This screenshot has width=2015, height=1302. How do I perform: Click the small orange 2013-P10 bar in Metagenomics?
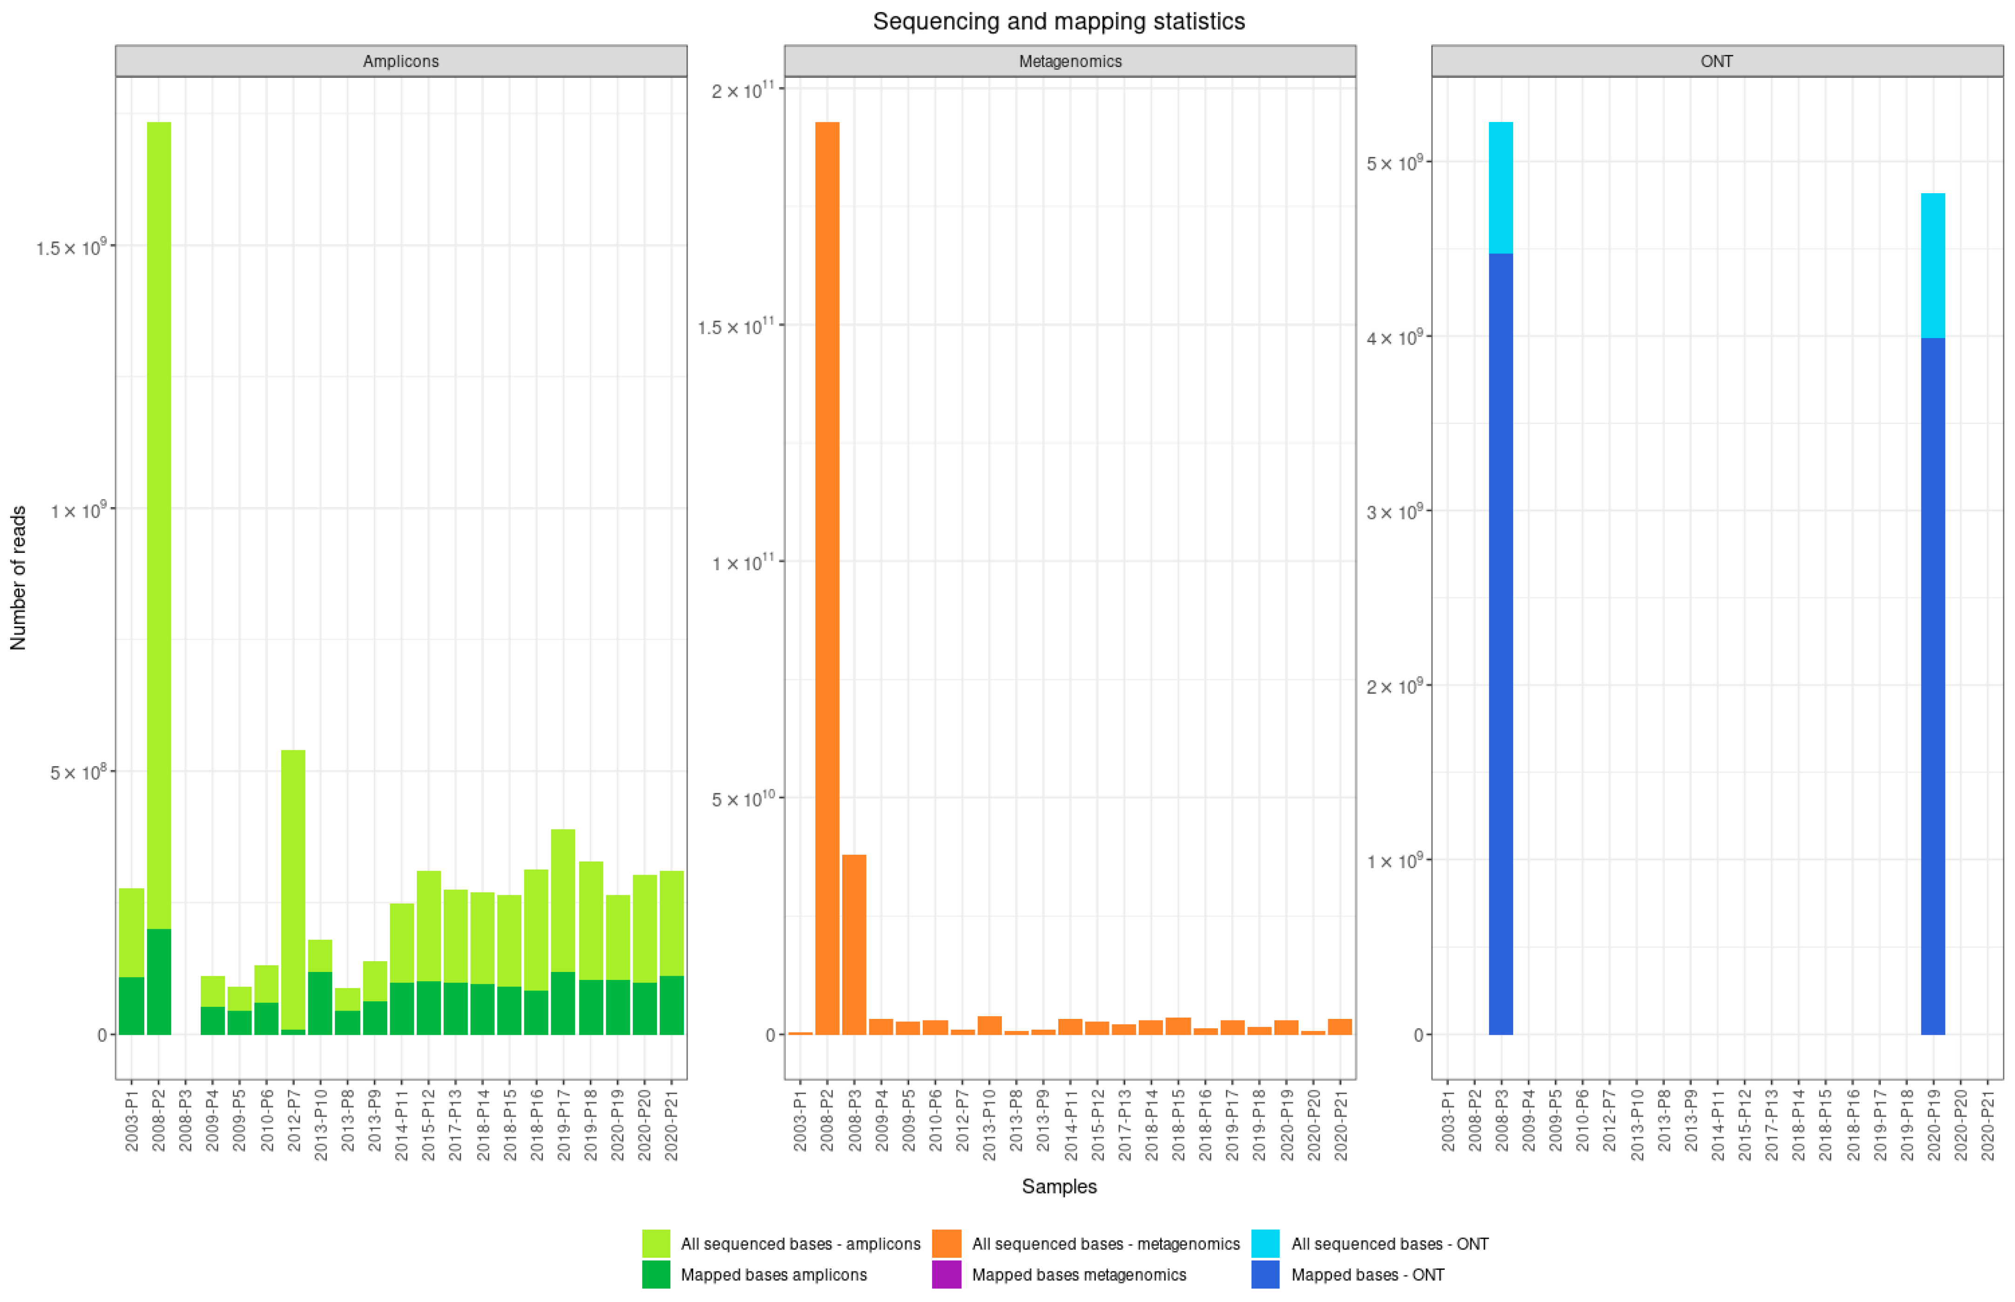[989, 1025]
